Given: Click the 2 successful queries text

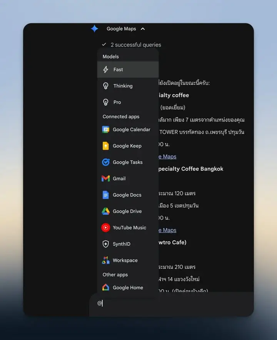Looking at the screenshot, I should (x=136, y=45).
